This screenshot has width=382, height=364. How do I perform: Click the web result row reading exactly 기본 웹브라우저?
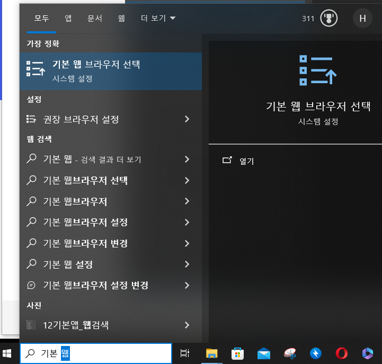pyautogui.click(x=111, y=201)
